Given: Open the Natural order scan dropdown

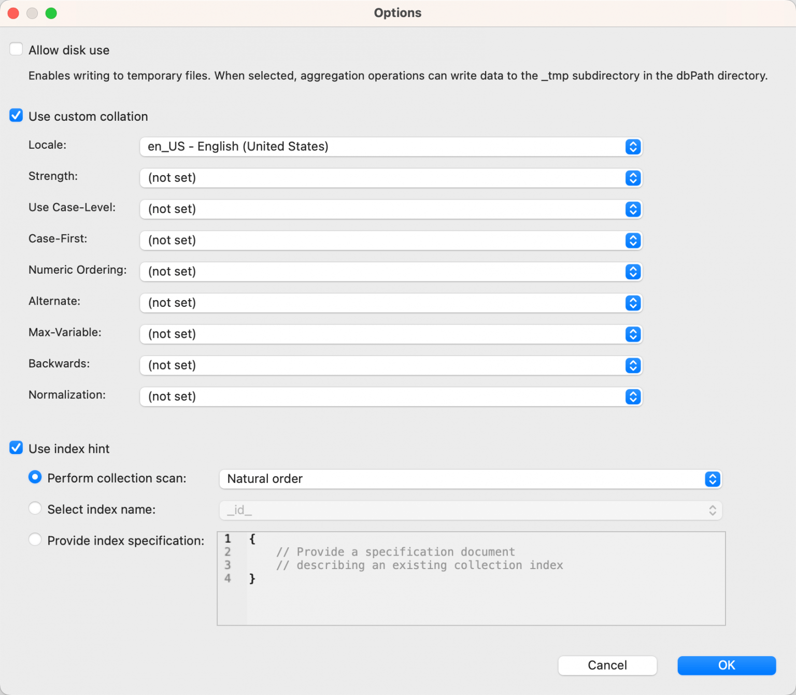Looking at the screenshot, I should 470,479.
